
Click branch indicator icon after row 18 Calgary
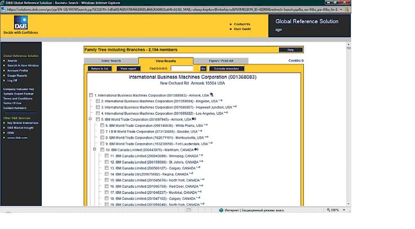[198, 198]
